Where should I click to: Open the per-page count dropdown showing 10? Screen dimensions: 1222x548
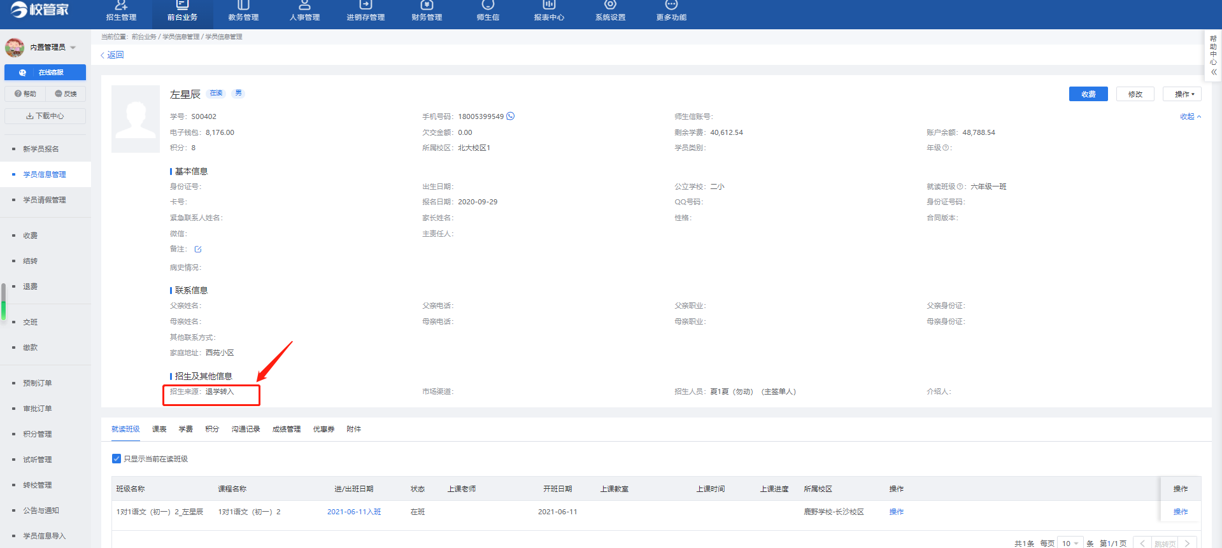coord(1070,544)
